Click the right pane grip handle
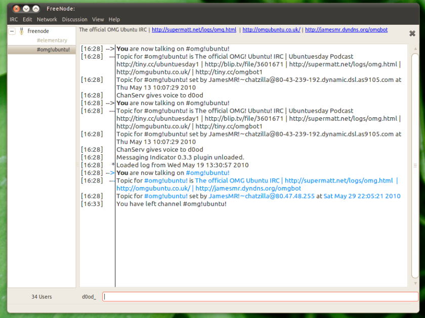The height and width of the screenshot is (318, 425). [415, 165]
